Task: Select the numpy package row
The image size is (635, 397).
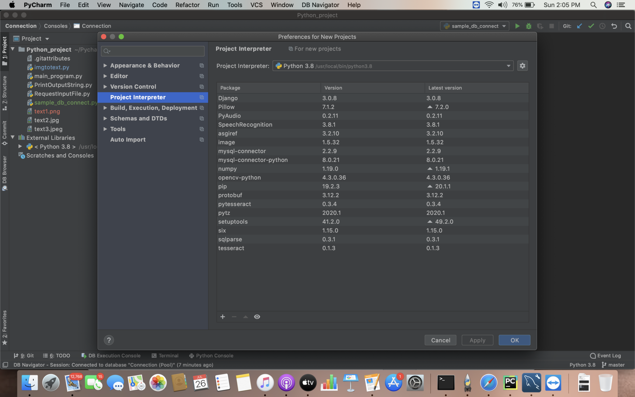Action: pyautogui.click(x=373, y=169)
